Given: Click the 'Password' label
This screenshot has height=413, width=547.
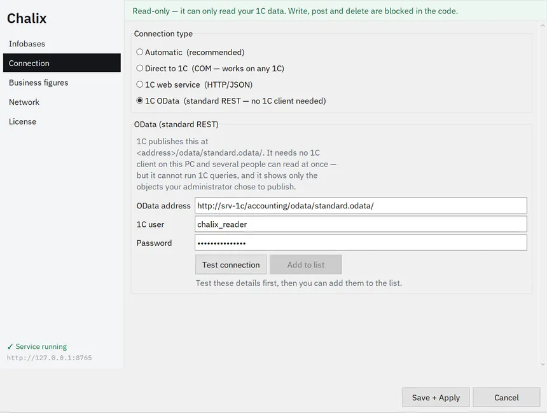Looking at the screenshot, I should coord(154,243).
